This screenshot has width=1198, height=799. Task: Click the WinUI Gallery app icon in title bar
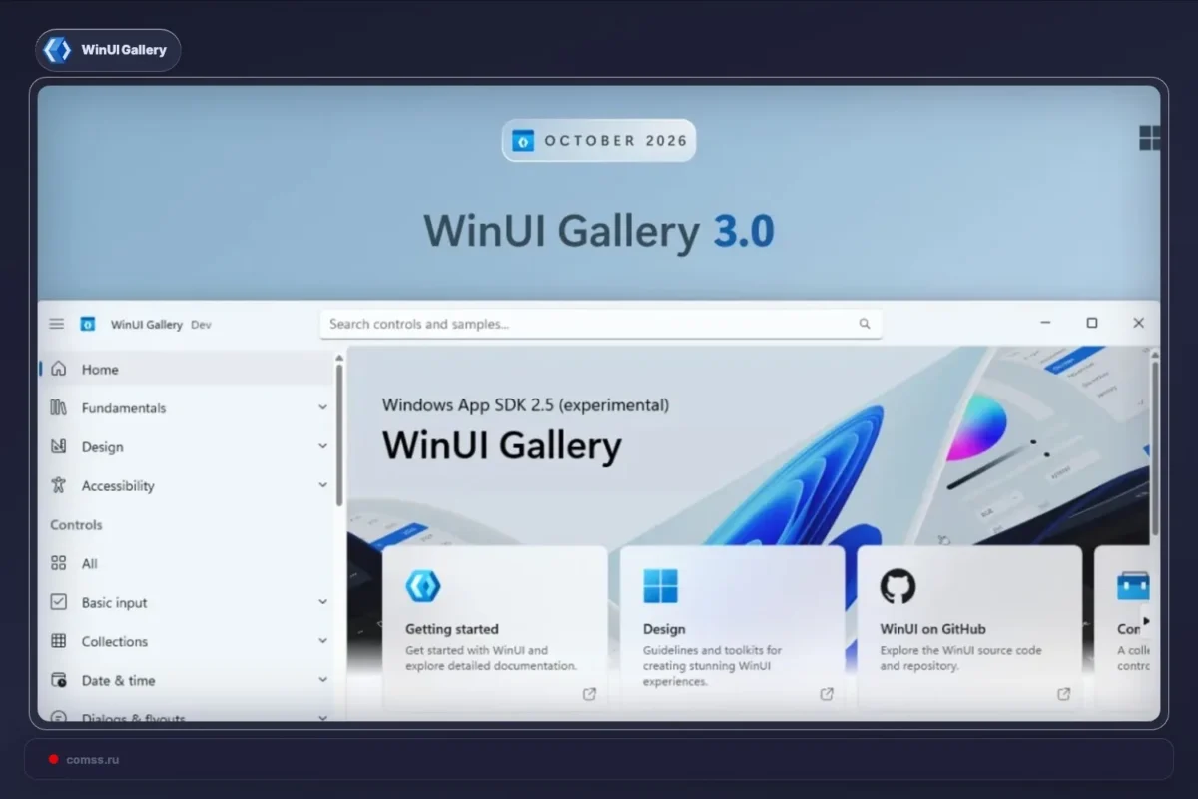(x=88, y=324)
